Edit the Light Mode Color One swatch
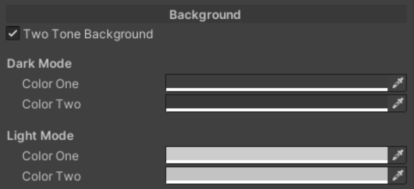The width and height of the screenshot is (414, 189). coord(277,154)
